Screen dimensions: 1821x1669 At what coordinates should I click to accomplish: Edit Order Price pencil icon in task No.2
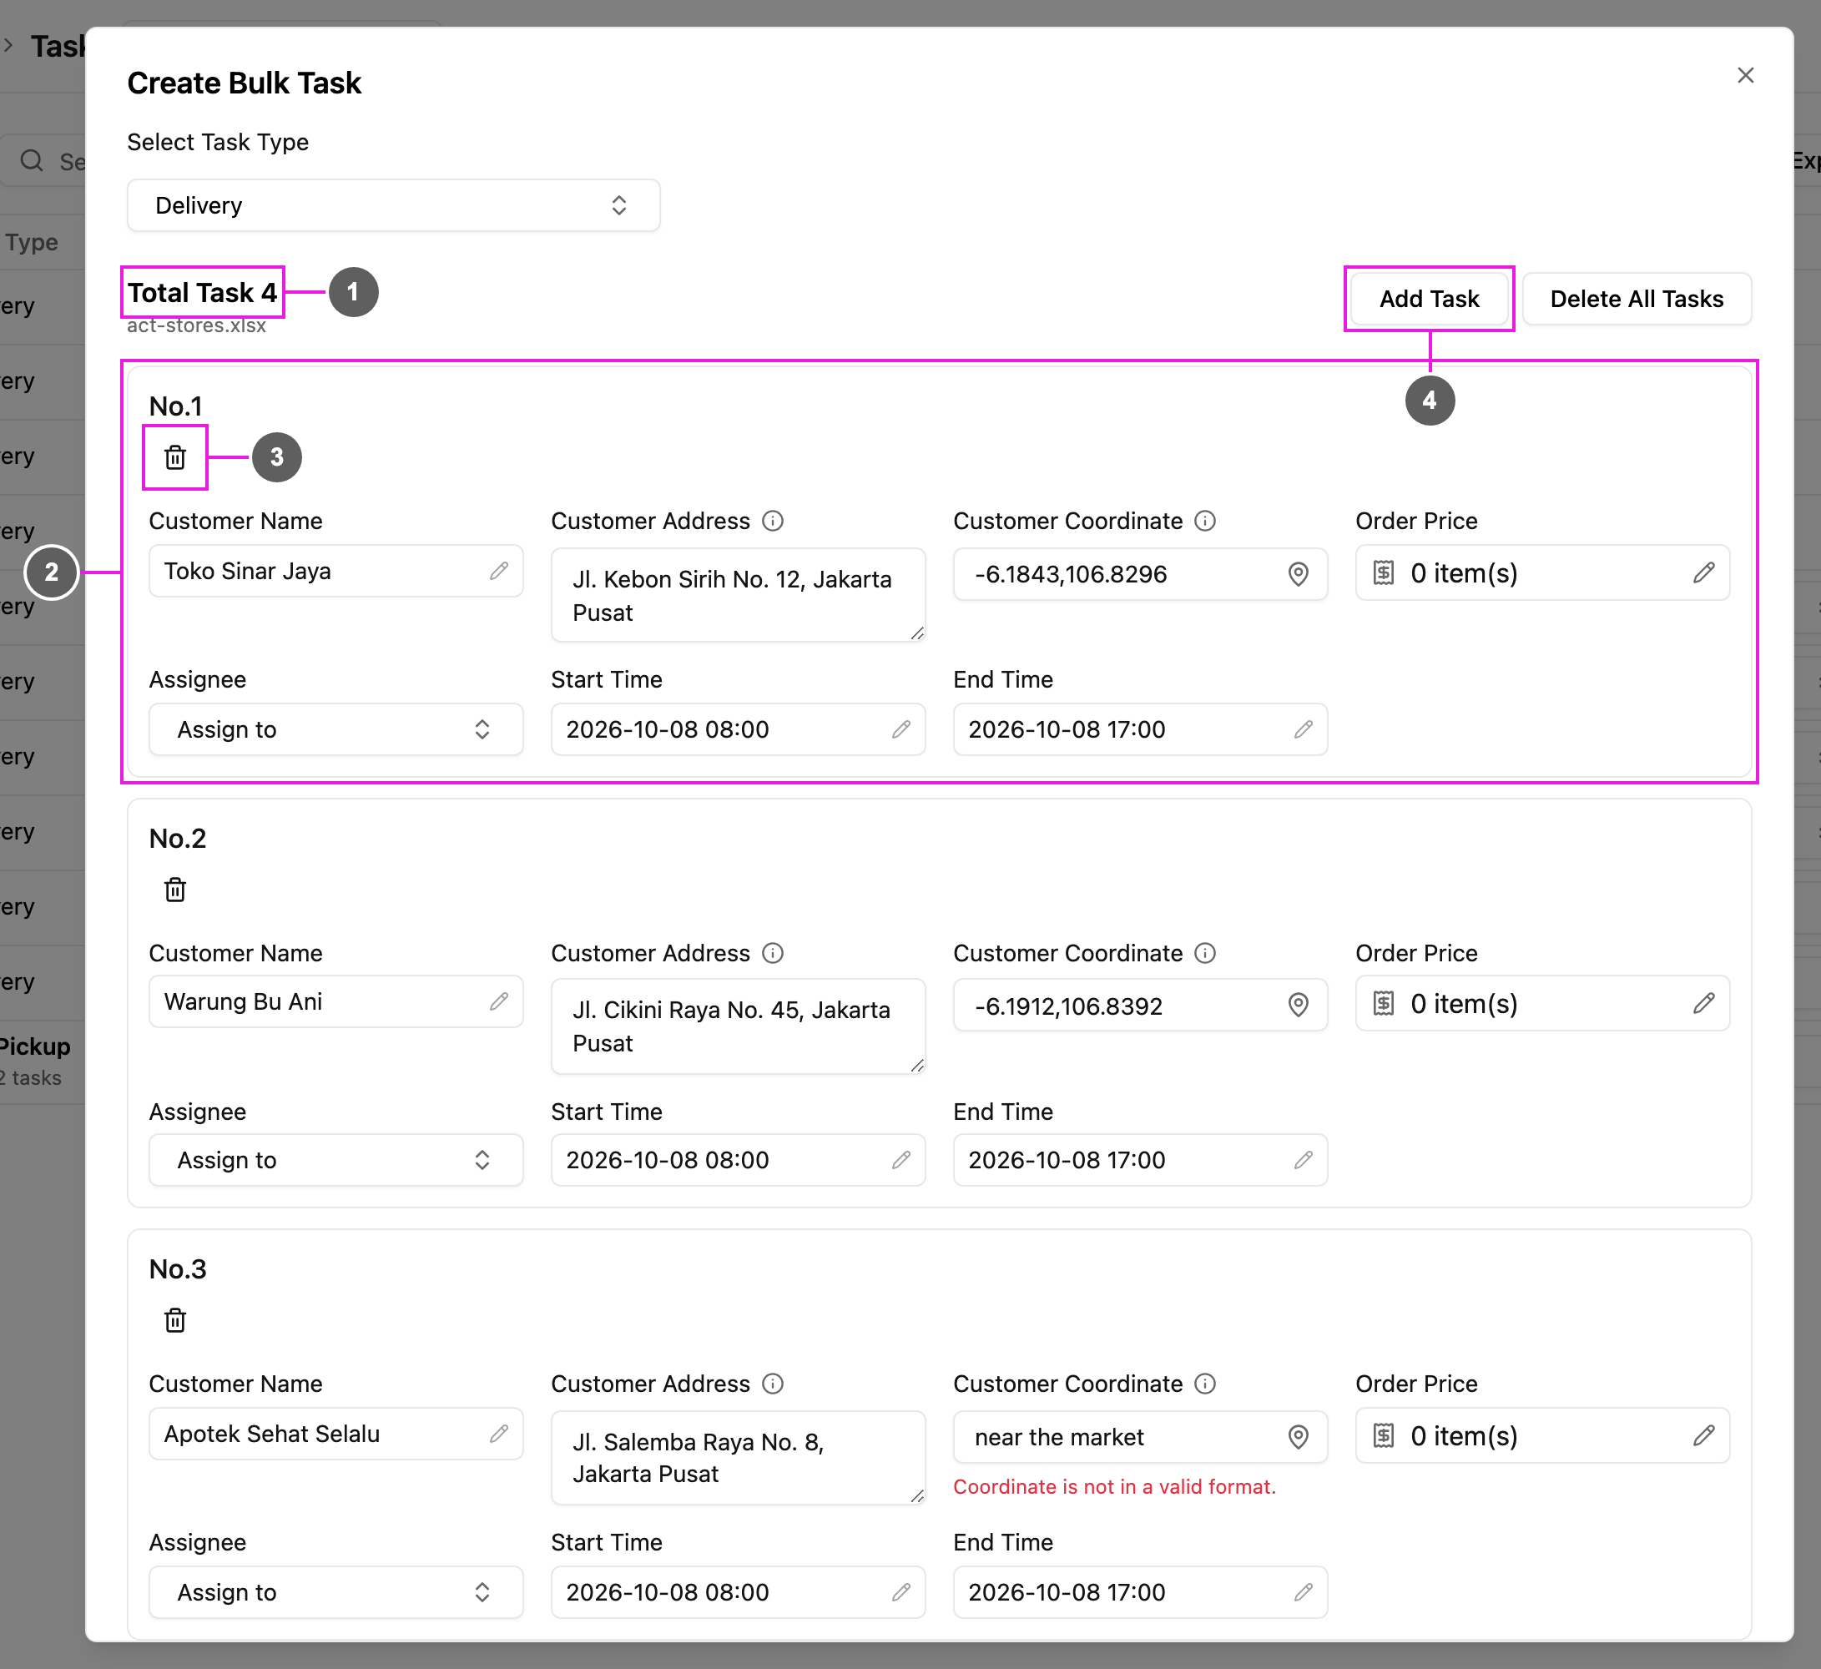1703,1003
